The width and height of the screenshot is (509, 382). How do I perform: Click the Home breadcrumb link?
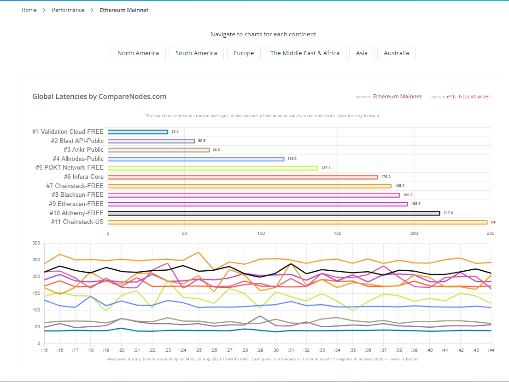29,10
